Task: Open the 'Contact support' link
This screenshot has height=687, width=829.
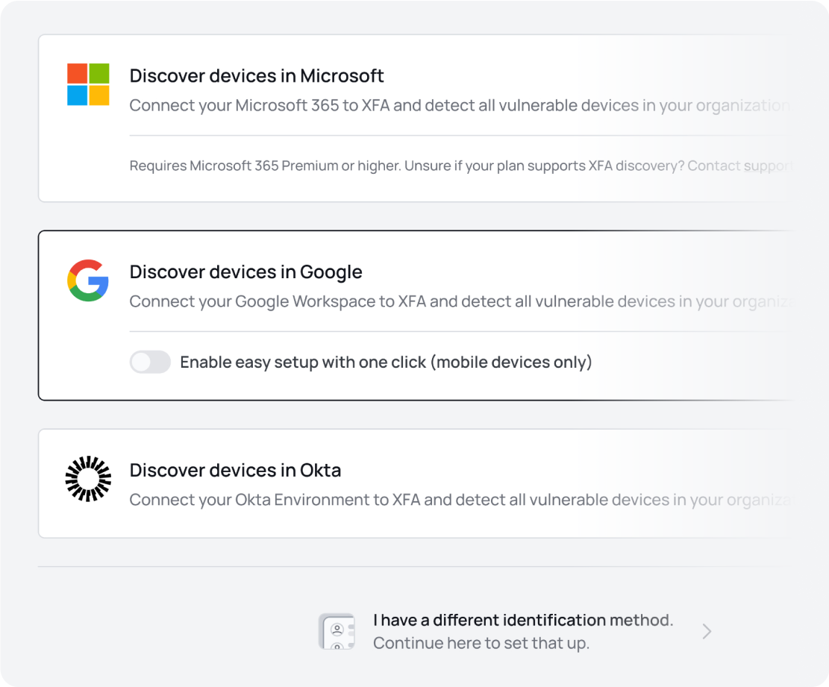Action: click(x=739, y=166)
